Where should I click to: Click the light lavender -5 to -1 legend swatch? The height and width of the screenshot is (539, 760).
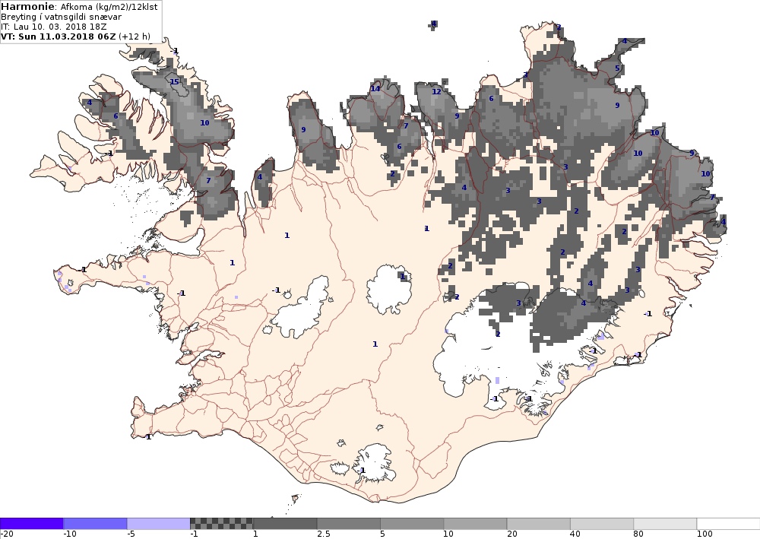(x=159, y=524)
